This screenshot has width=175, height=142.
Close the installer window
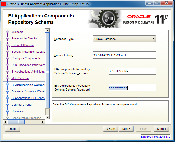click(x=167, y=3)
